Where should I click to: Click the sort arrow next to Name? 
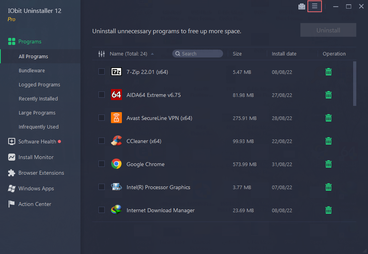coord(152,54)
